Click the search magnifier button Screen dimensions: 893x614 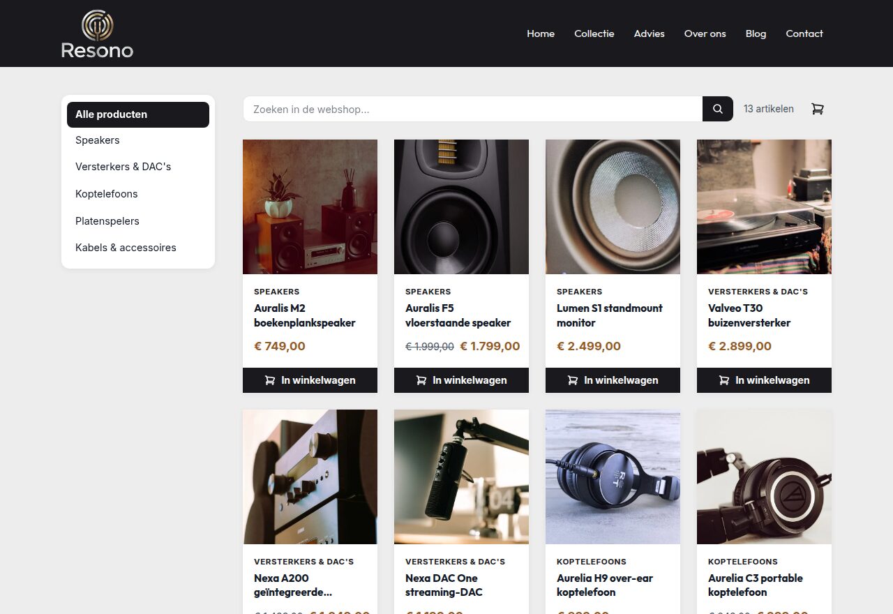point(718,109)
